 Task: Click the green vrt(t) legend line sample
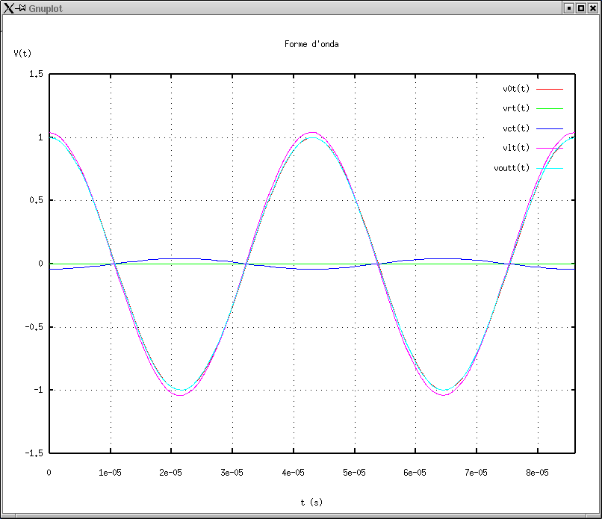tap(549, 108)
